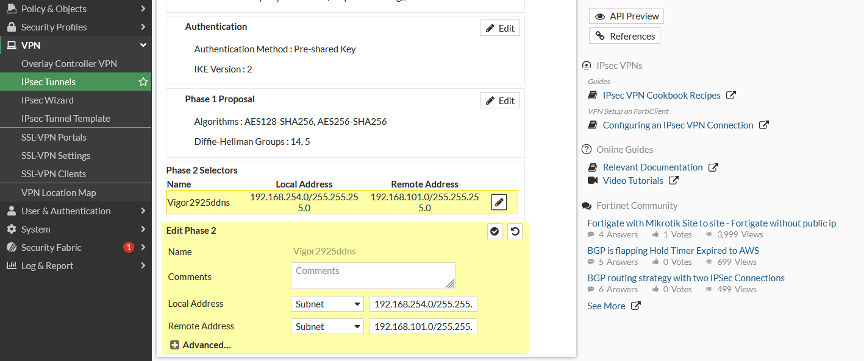
Task: Open IPsec VPN Cookbook Recipes link
Action: 662,96
